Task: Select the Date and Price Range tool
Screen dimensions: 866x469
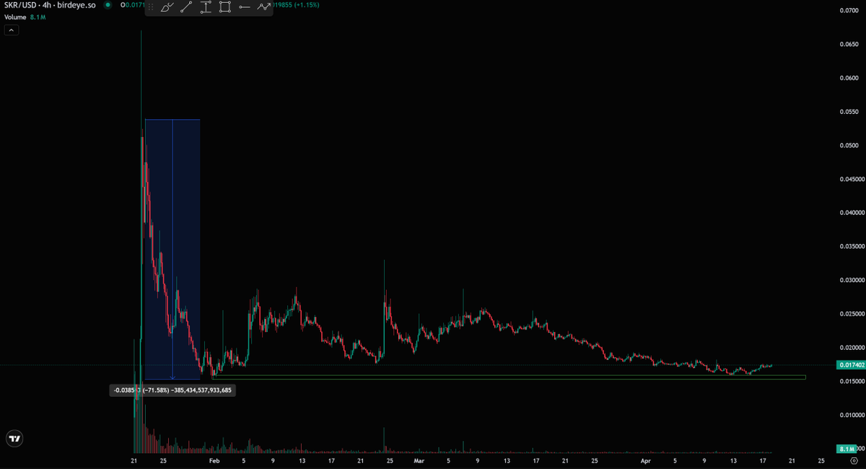Action: (207, 8)
